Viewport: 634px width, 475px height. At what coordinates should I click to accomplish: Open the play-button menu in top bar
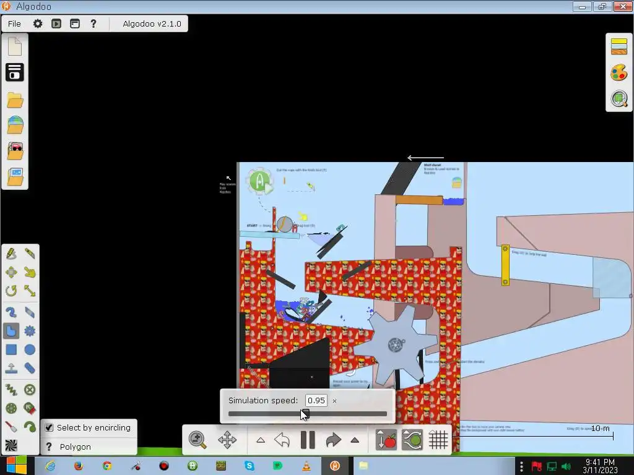(56, 24)
